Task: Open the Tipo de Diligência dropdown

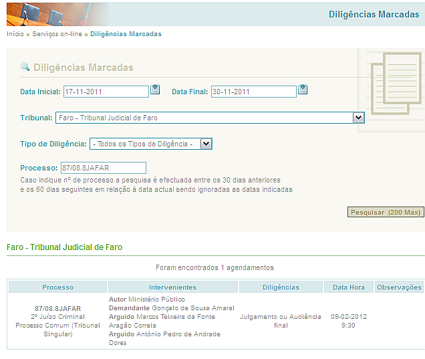Action: coord(206,144)
